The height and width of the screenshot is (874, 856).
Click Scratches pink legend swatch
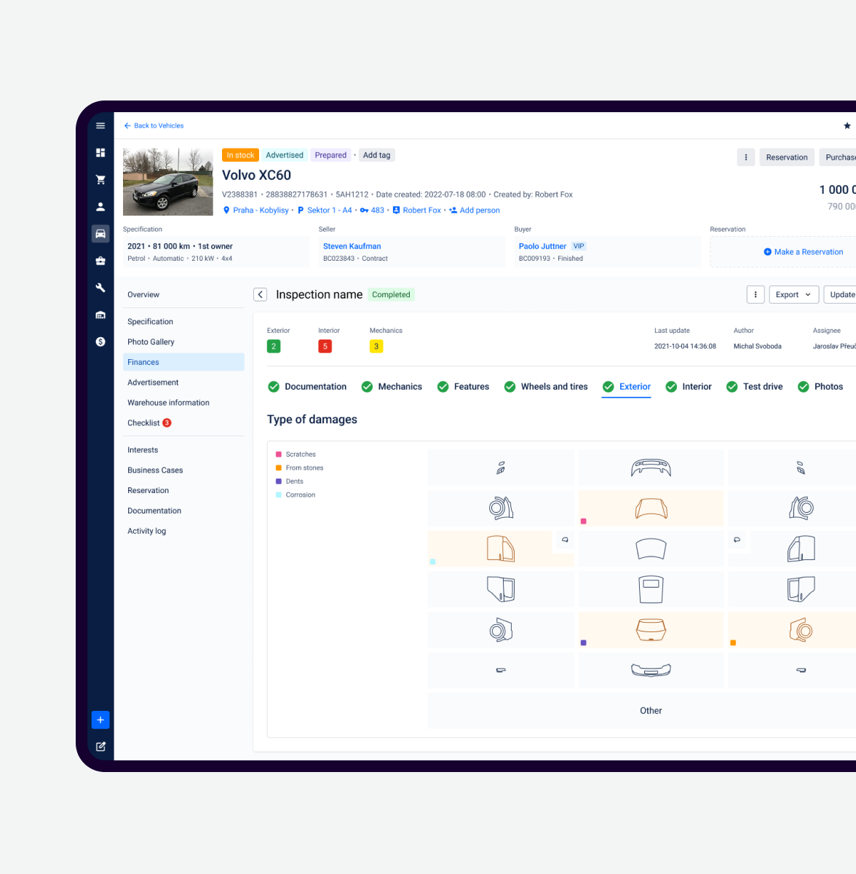click(279, 454)
